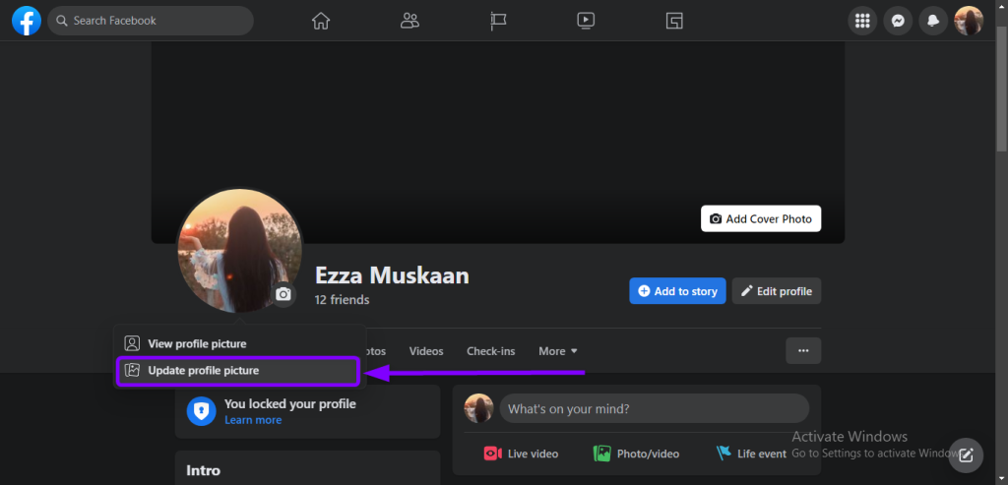Click the Facebook logo icon
Screen dimensions: 1008x485
tap(26, 20)
